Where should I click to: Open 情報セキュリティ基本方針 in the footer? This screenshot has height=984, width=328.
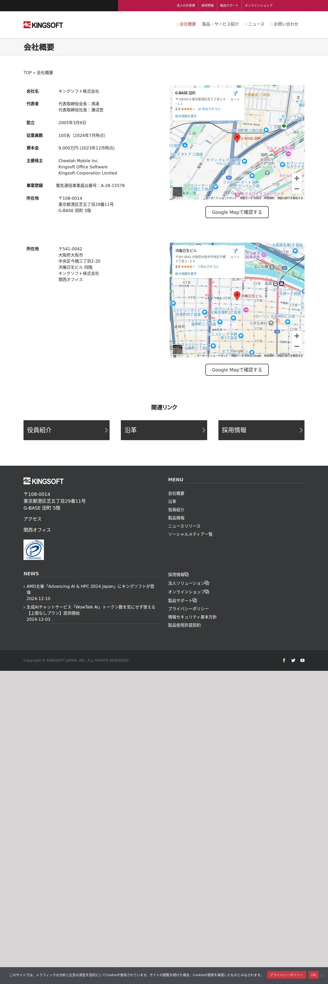click(192, 617)
